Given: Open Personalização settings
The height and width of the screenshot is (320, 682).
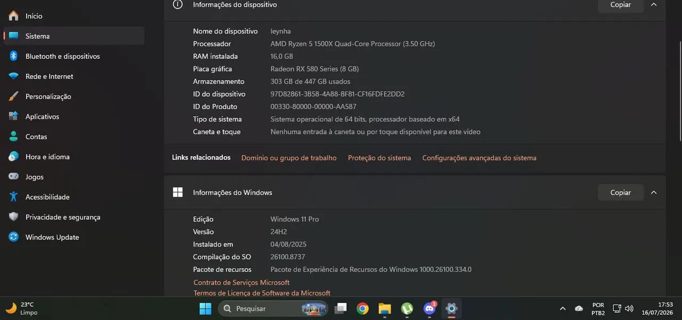Looking at the screenshot, I should click(x=74, y=96).
